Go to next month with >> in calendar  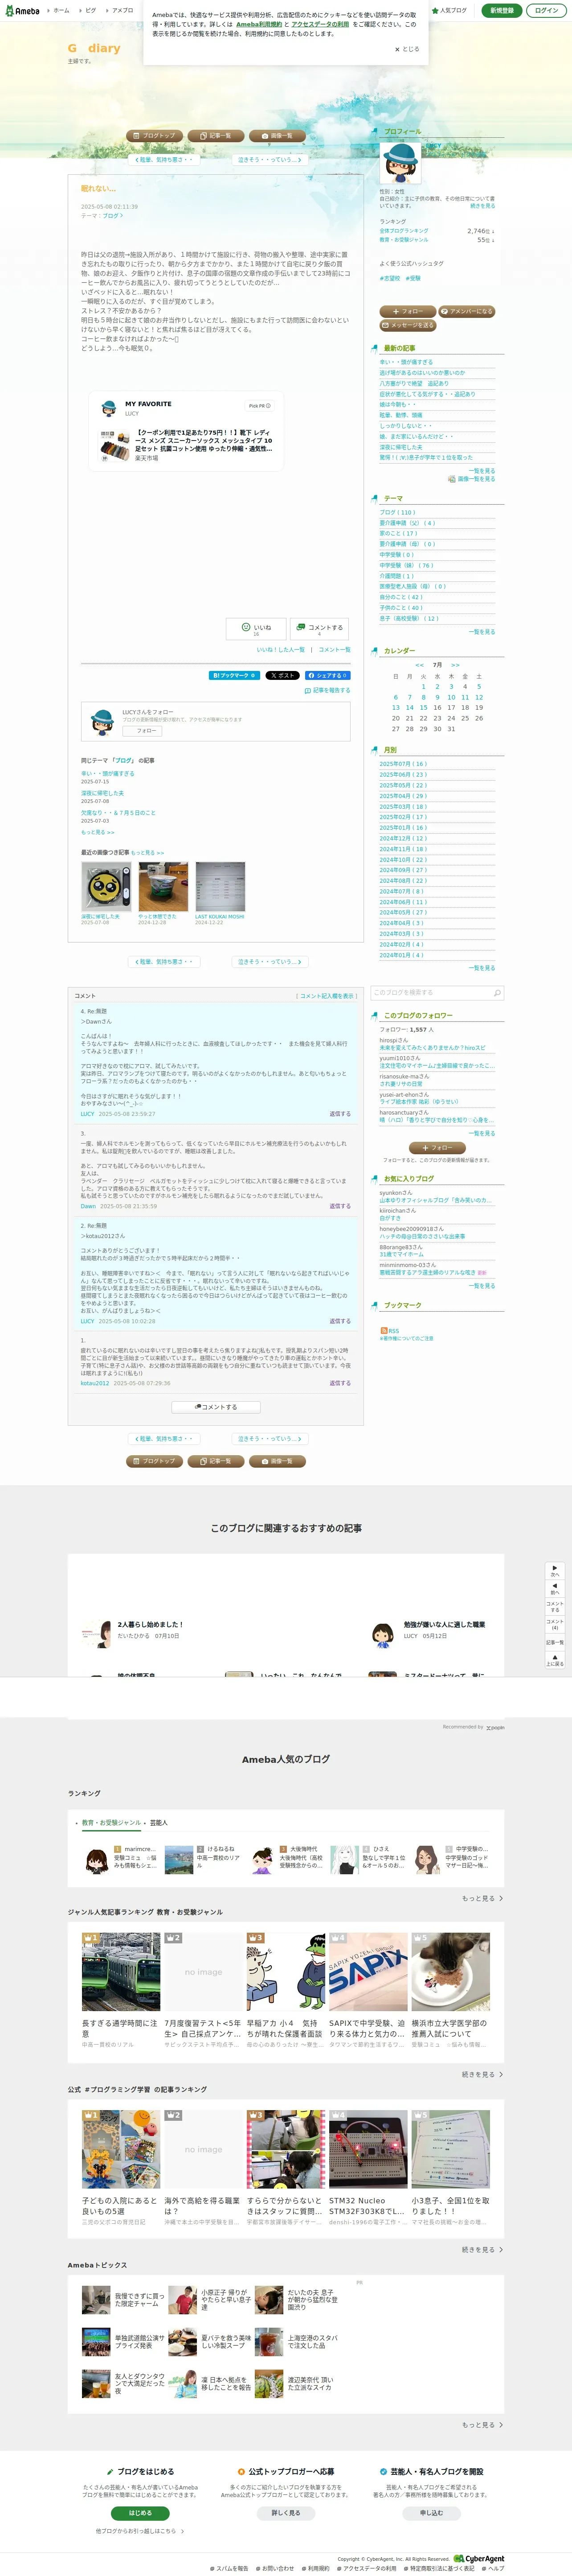point(455,665)
